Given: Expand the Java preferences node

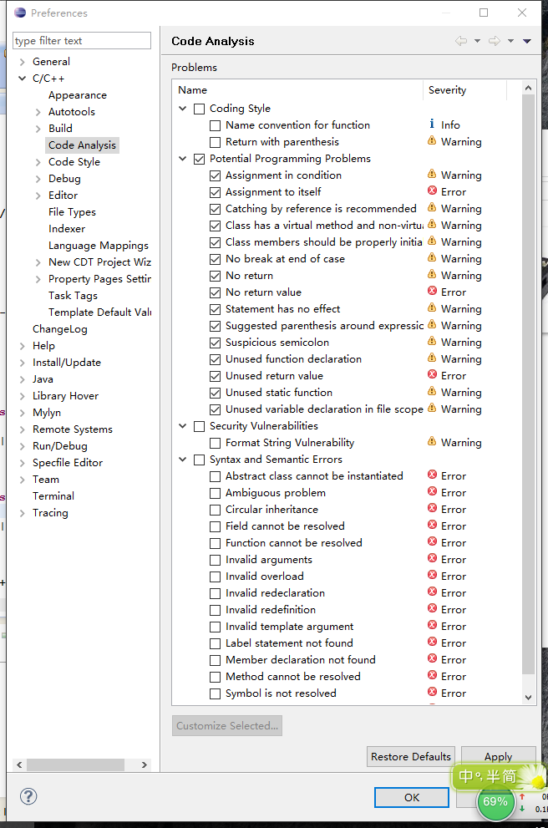Looking at the screenshot, I should click(23, 379).
